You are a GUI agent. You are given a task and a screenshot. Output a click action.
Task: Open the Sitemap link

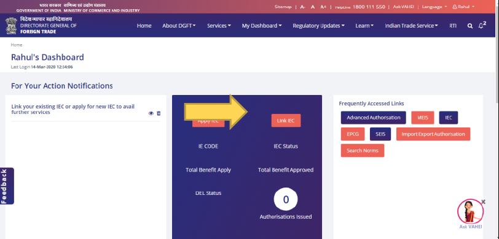[x=283, y=7]
